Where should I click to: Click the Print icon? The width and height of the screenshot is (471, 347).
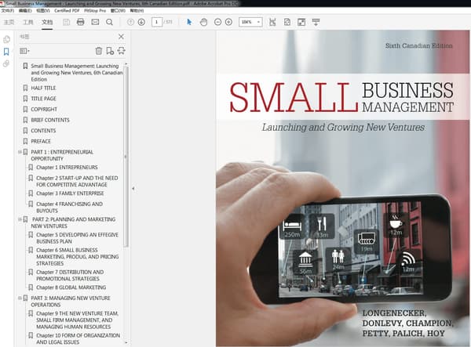(x=81, y=22)
